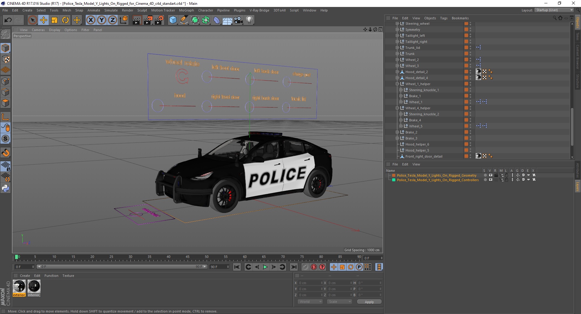Select the Live Selection tool
581x314 pixels.
coord(32,20)
